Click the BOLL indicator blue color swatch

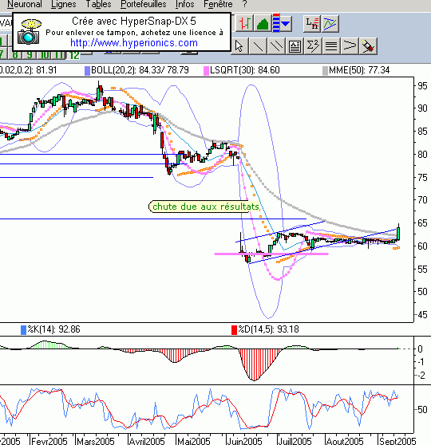[x=88, y=71]
